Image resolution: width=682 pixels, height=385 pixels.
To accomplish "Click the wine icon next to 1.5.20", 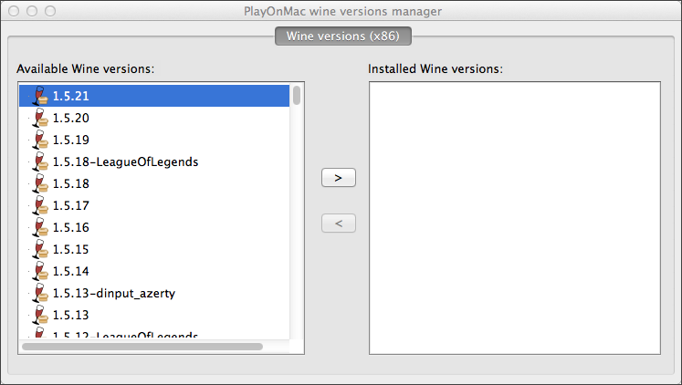I will (39, 118).
